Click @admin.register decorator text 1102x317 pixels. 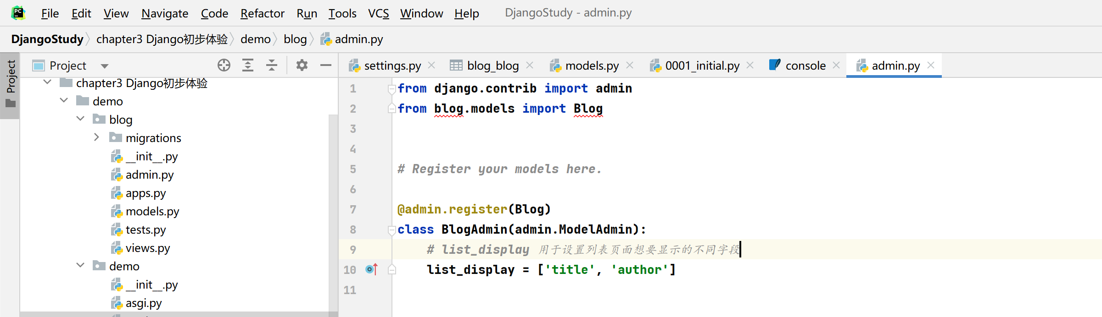click(x=452, y=209)
